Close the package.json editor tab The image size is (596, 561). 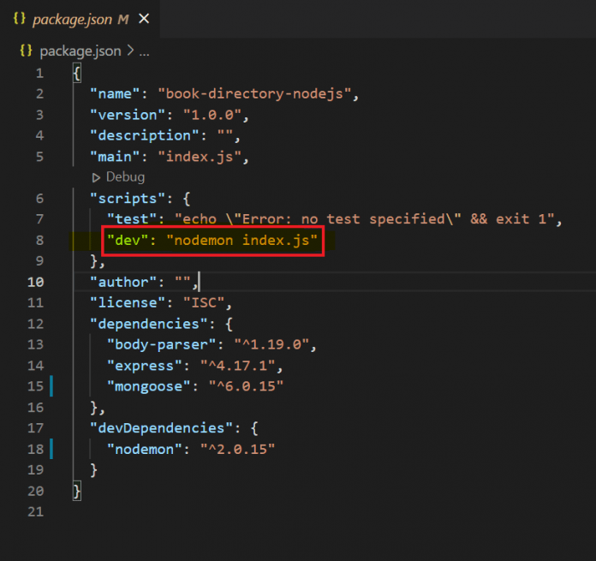pyautogui.click(x=144, y=19)
